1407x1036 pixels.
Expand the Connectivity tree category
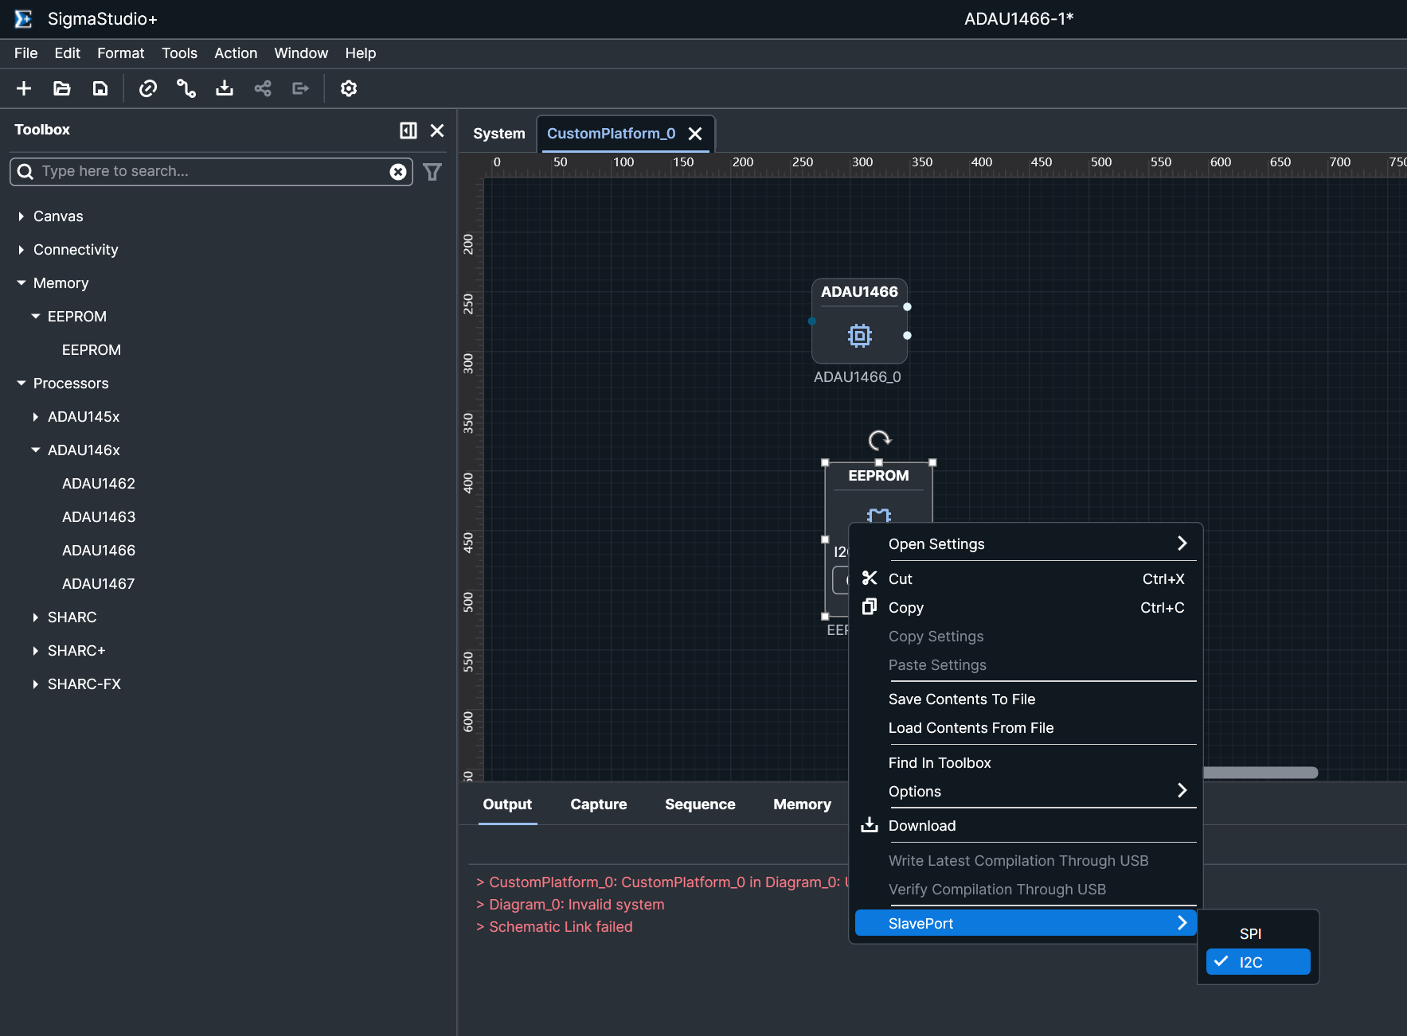point(21,250)
